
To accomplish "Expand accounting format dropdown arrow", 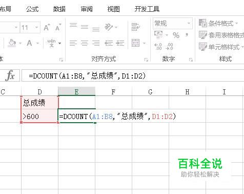I will (x=167, y=35).
